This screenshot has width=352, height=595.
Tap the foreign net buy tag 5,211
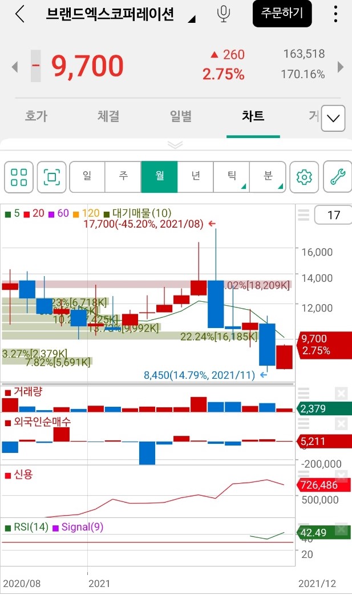[325, 442]
